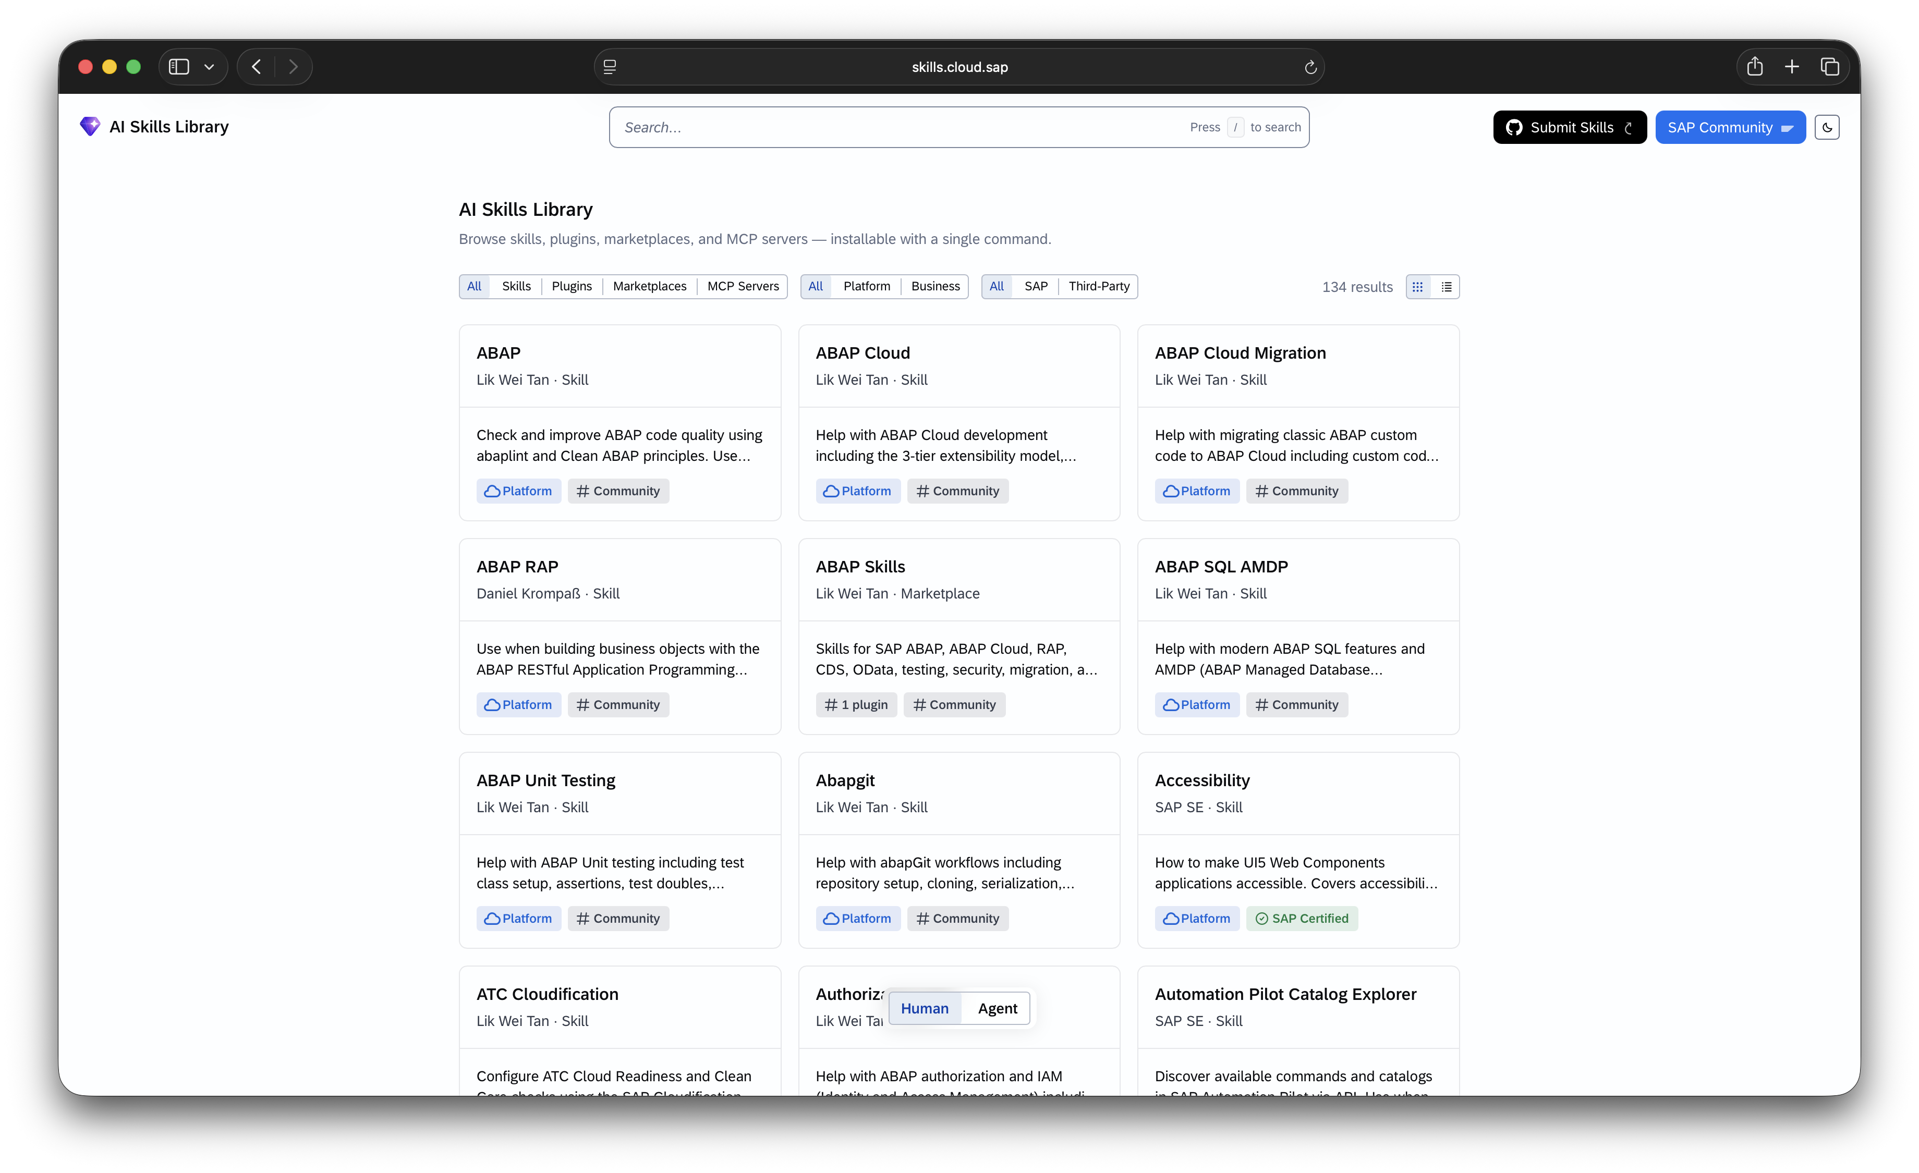Open Safari share menu
Screen dimensions: 1919x1173
(1755, 67)
